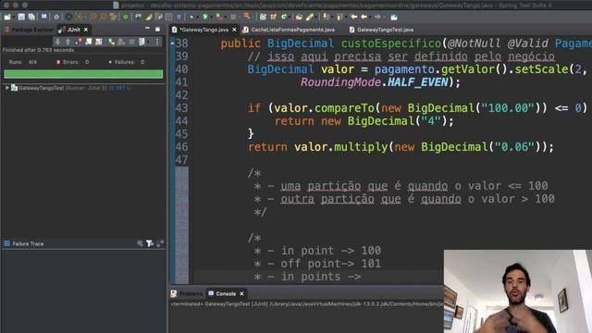Maximize the JUnit side panel
The image size is (592, 333).
(157, 30)
